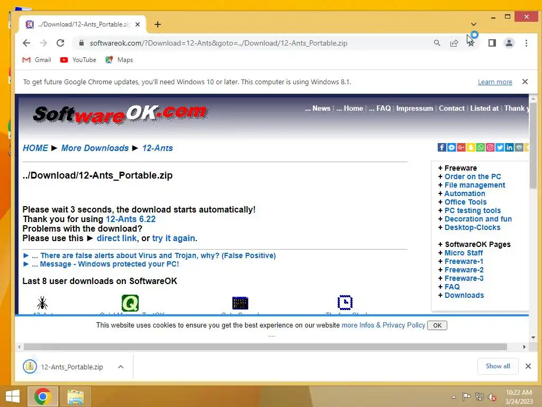Click the green Q program icon
This screenshot has width=542, height=407.
130,303
